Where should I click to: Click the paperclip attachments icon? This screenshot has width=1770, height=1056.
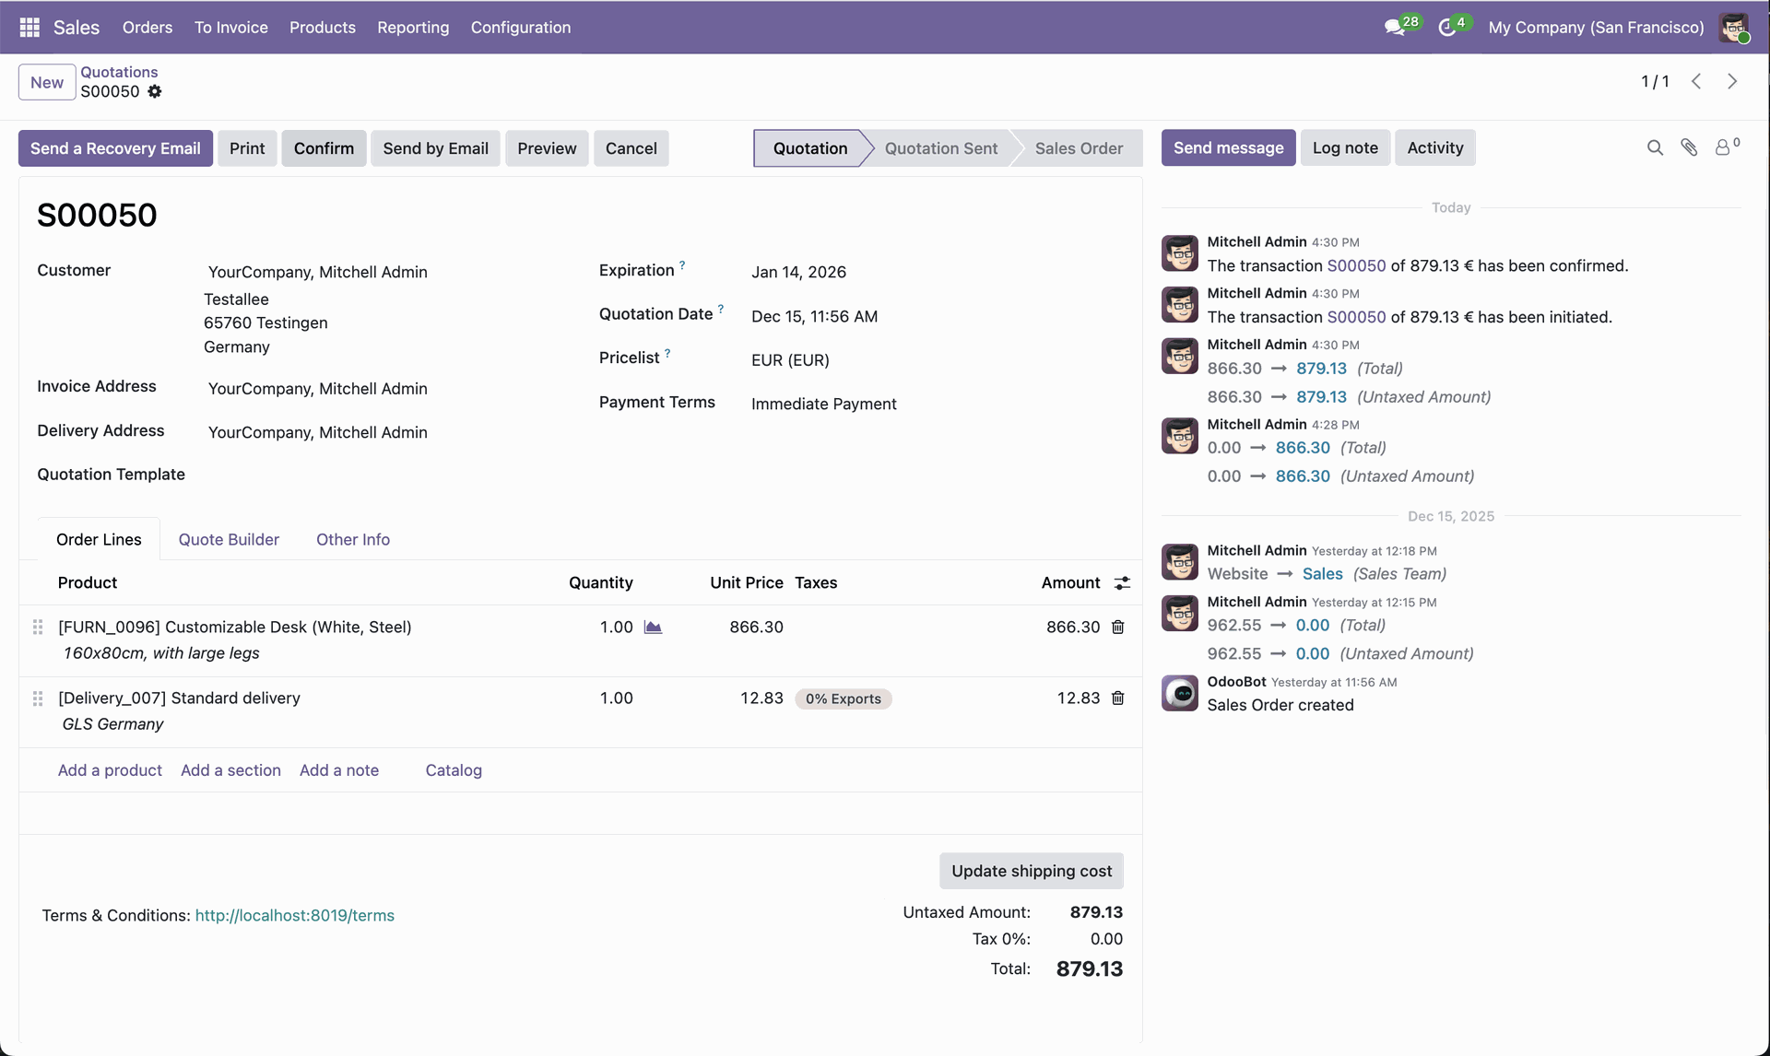(x=1689, y=148)
